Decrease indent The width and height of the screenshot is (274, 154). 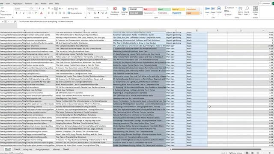point(60,13)
